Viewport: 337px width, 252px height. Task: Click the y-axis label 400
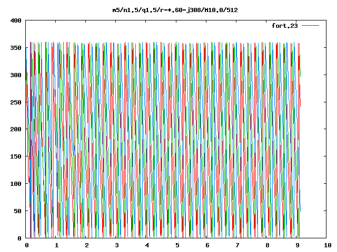click(x=16, y=20)
